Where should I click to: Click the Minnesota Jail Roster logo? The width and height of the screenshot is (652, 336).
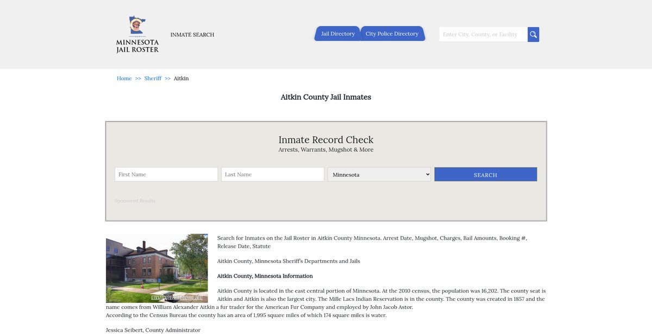pyautogui.click(x=137, y=35)
